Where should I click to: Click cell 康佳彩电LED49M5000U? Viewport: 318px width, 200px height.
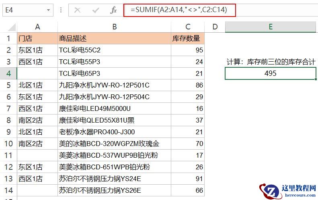[x=115, y=108]
